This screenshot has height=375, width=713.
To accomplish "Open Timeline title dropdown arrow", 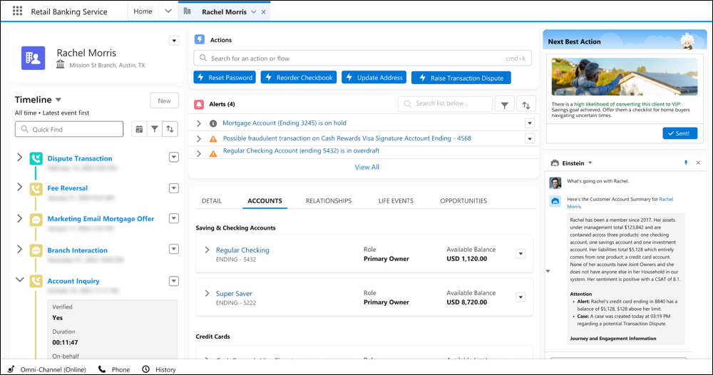I will point(58,100).
